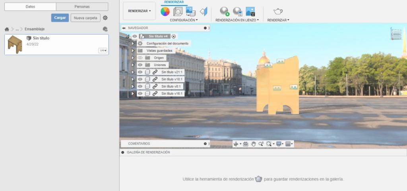407x191 pixels.
Task: Open the Configuración dropdown menu
Action: tap(184, 20)
